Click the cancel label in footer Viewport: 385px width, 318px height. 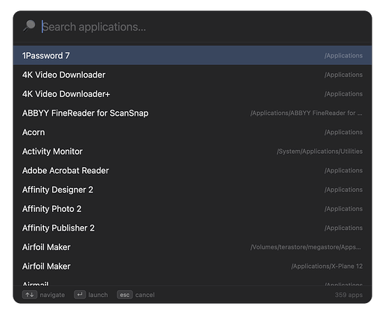[144, 295]
